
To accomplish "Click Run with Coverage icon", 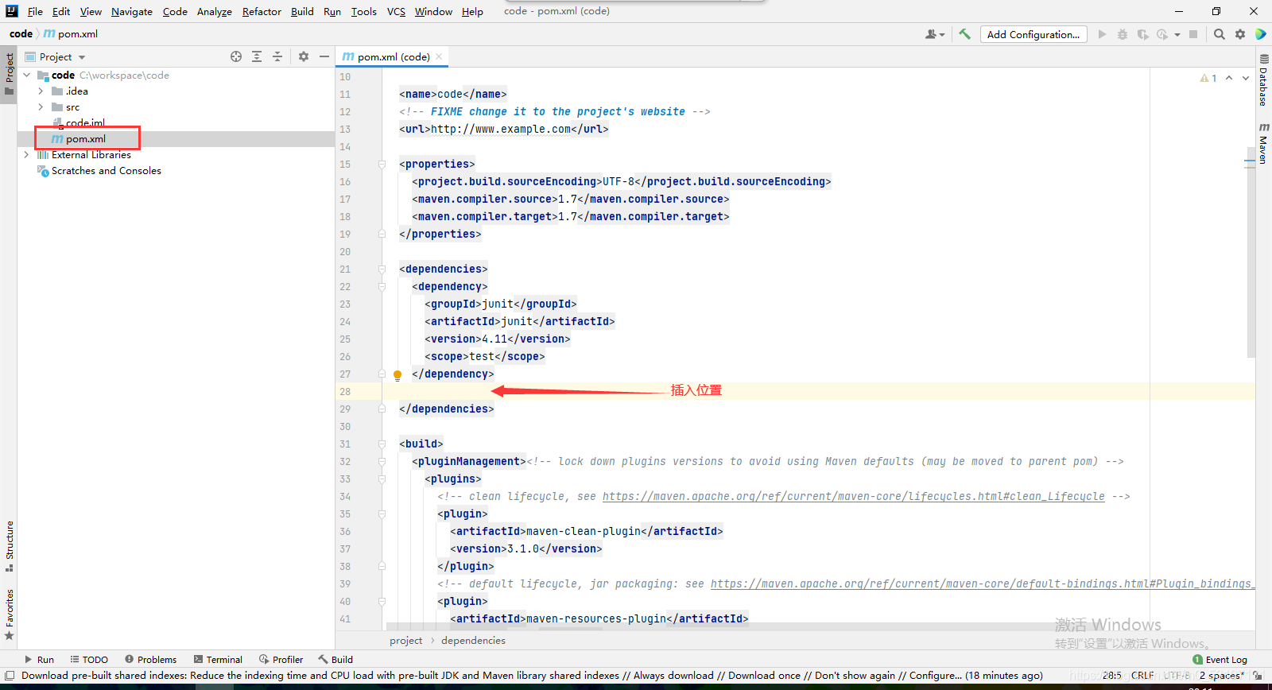I will (1142, 34).
